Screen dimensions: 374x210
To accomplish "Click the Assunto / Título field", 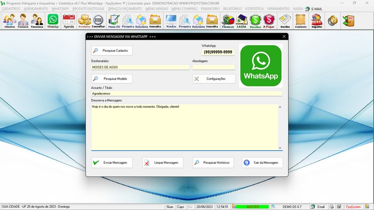I will point(187,94).
